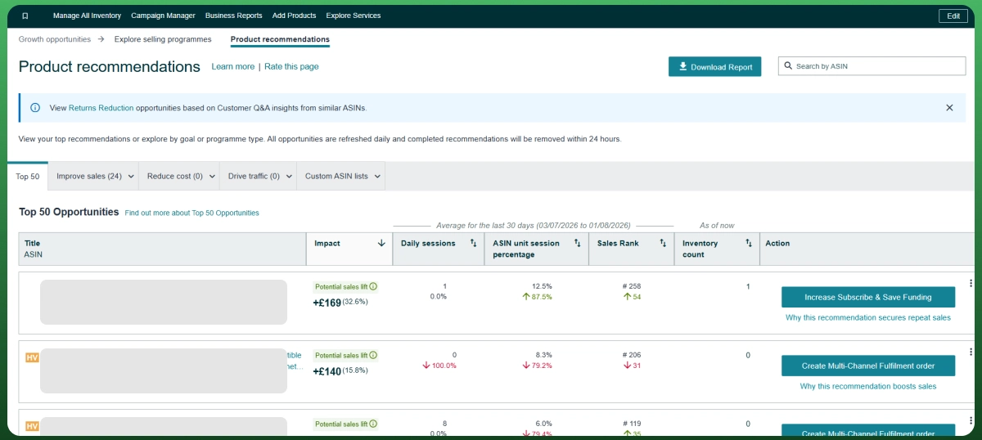Click the +£169 impact value
This screenshot has height=440, width=982.
click(327, 303)
